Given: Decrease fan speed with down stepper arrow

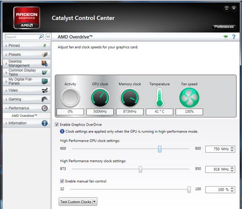Looking at the screenshot, I should point(232,191).
